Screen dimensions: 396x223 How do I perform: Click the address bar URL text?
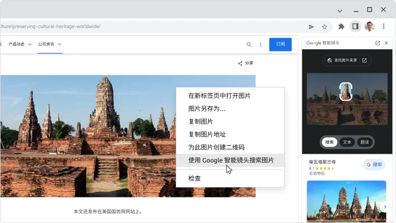click(50, 26)
